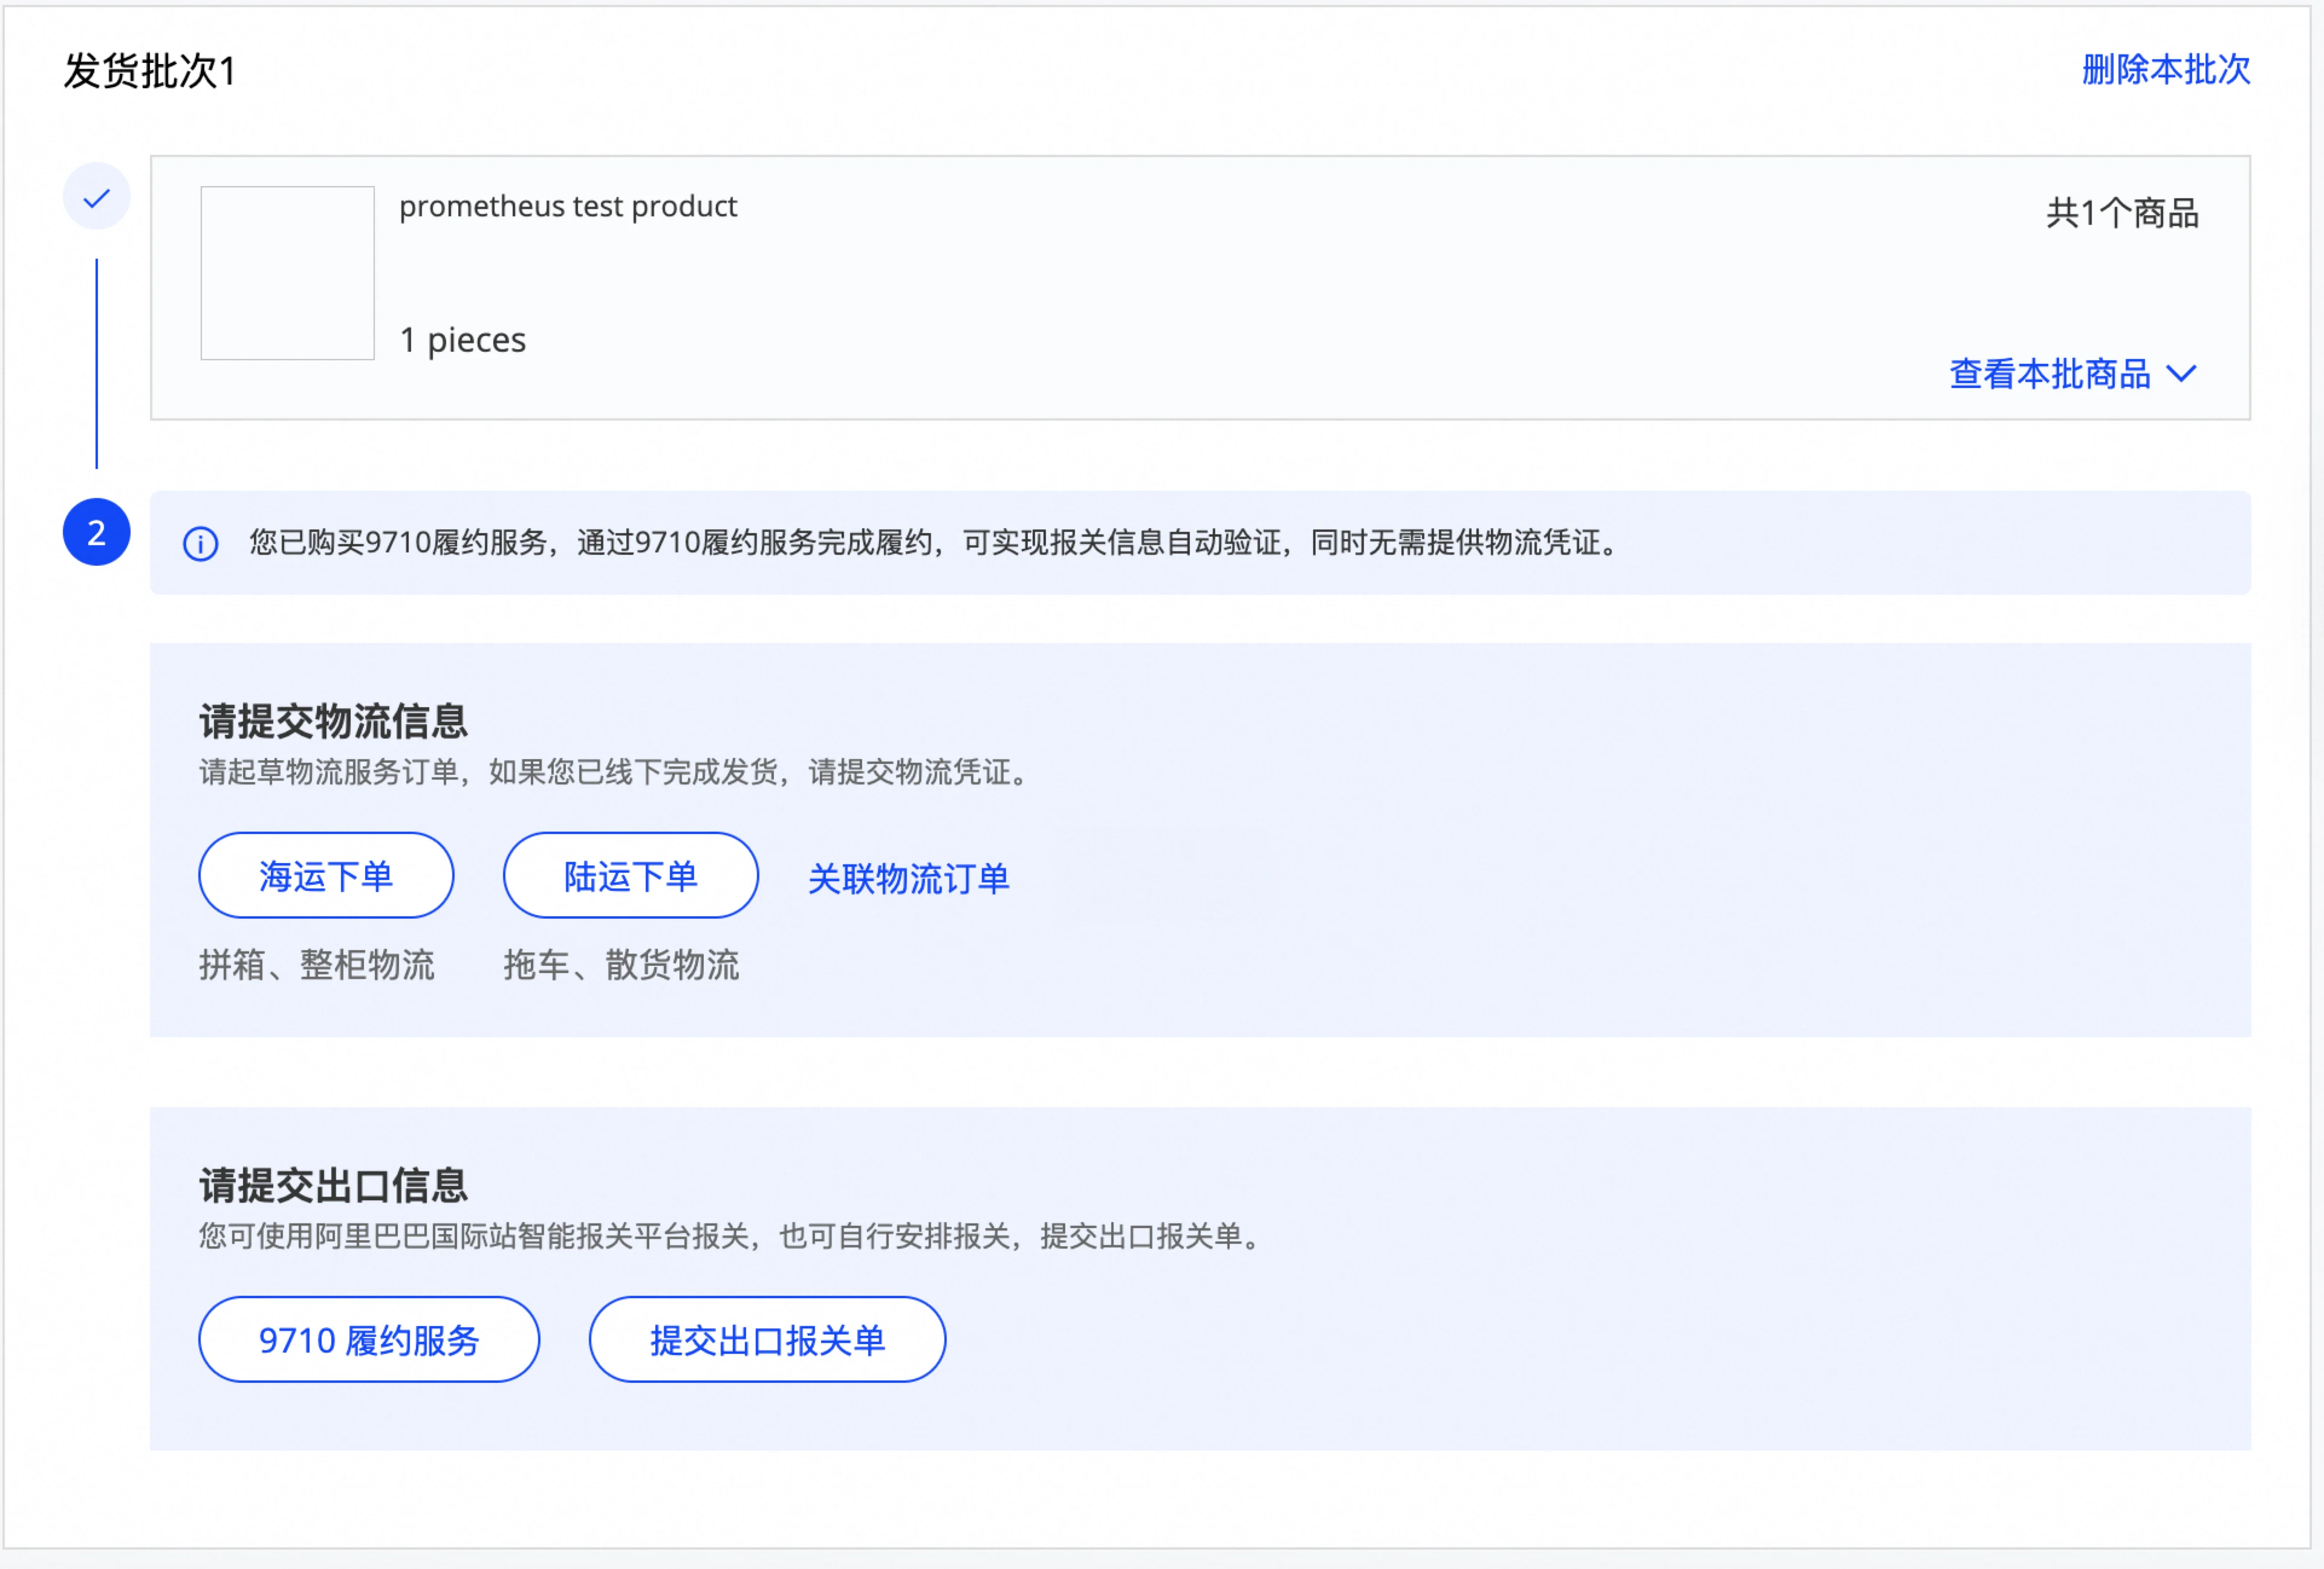Delete this batch via 删除本批次
The width and height of the screenshot is (2324, 1569).
(x=2165, y=70)
